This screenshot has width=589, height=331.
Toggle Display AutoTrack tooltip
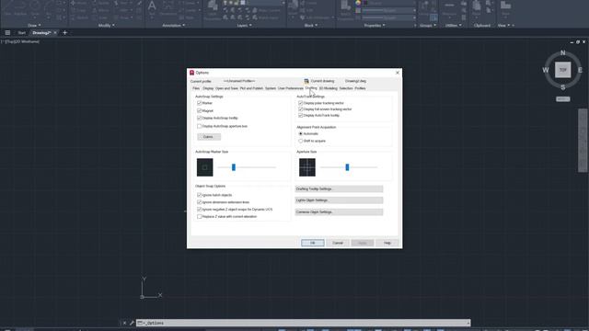(301, 115)
